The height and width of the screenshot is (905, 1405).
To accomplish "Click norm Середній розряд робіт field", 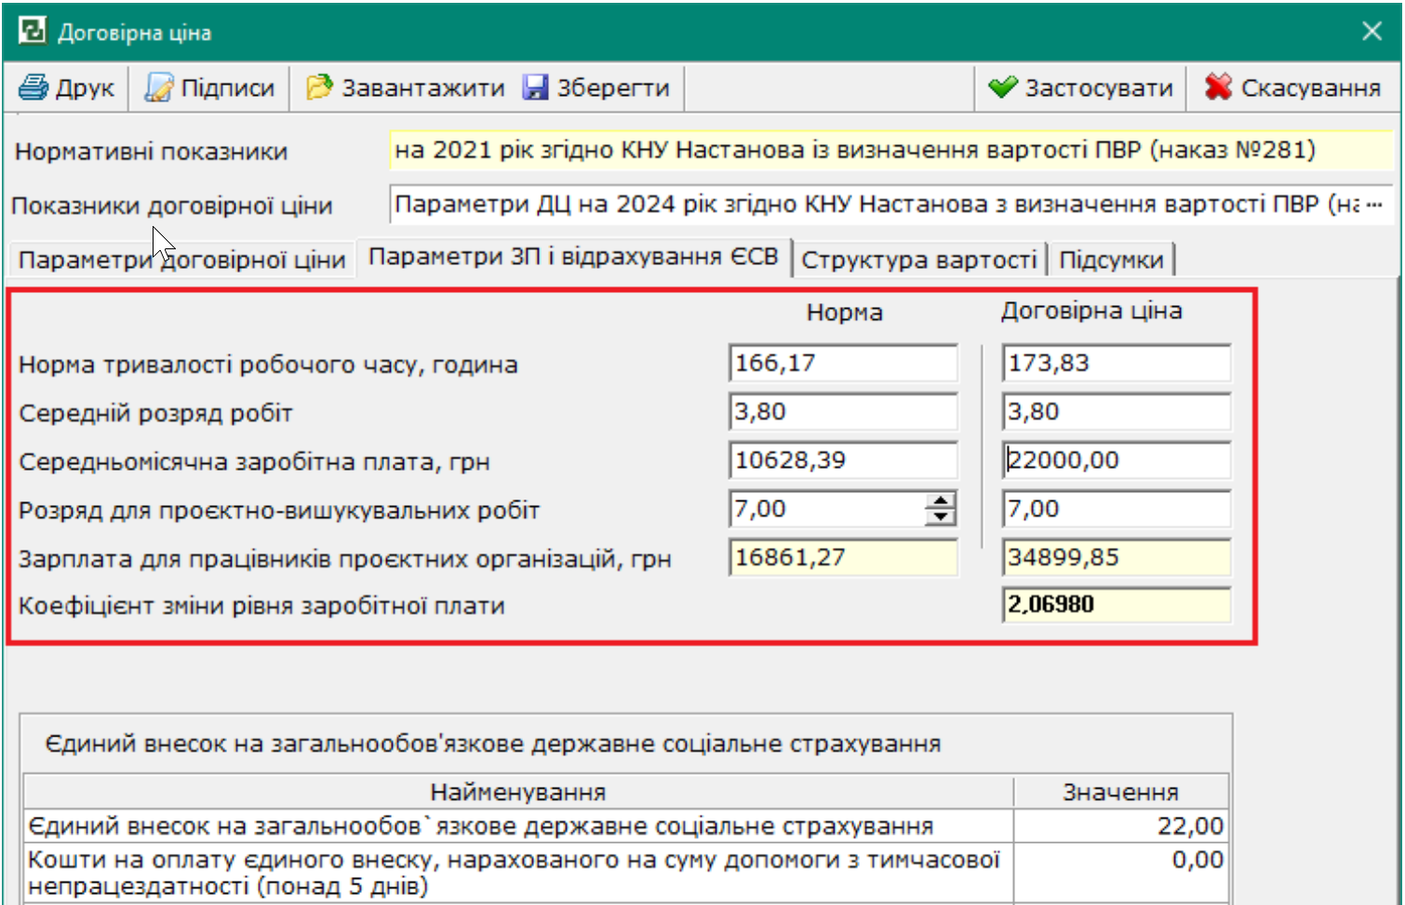I will (843, 411).
